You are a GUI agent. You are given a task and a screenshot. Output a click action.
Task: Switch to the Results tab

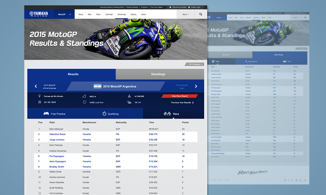coord(71,74)
